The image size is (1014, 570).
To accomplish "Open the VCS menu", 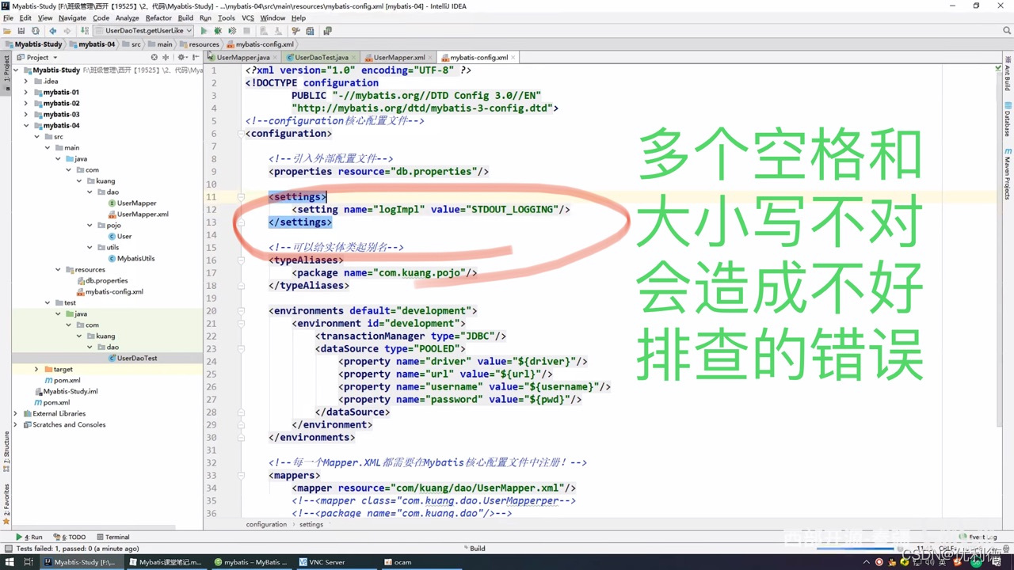I will coord(248,17).
